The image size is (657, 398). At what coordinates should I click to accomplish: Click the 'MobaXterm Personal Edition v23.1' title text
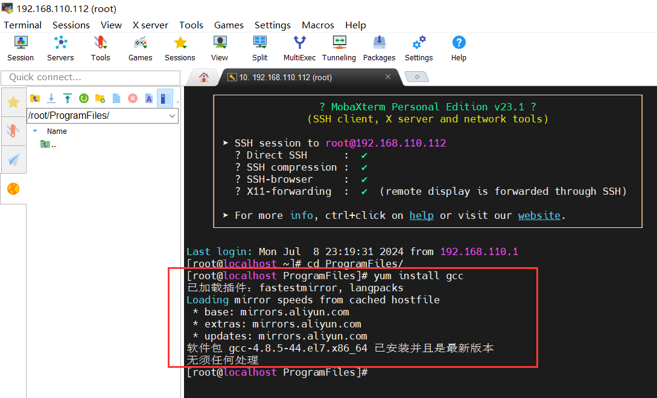pyautogui.click(x=427, y=107)
